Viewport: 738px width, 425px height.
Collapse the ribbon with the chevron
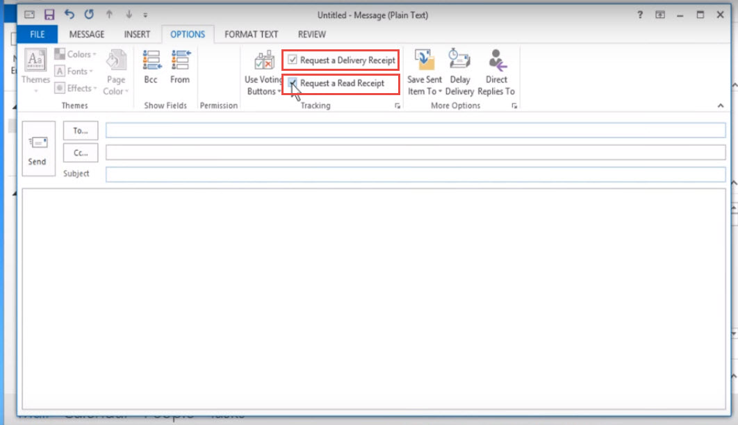point(721,106)
